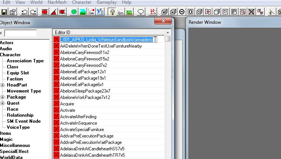281x159 pixels.
Task: Click the list scrollbar up arrow
Action: click(x=168, y=32)
